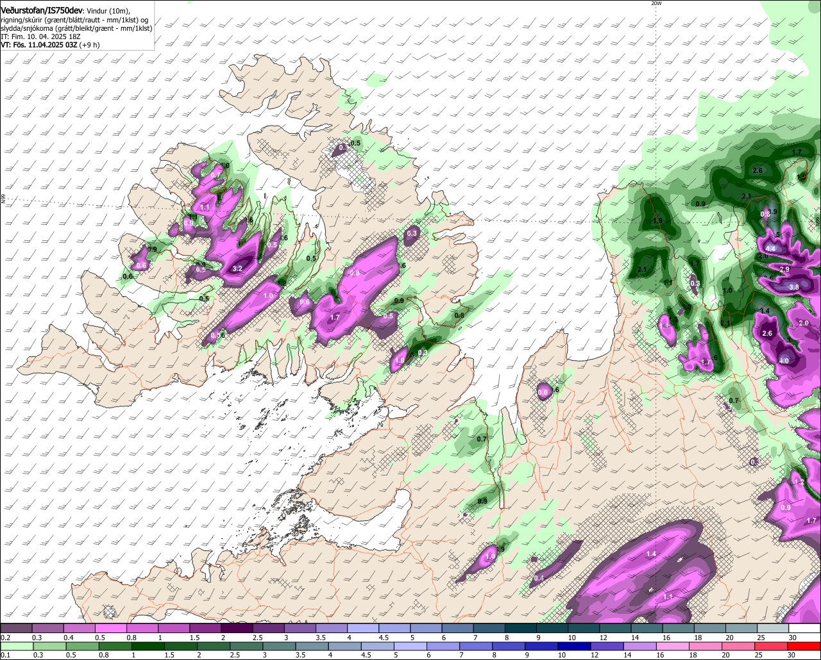
Task: Click the 'Vindur (10m)' parameter text
Action: click(x=108, y=12)
